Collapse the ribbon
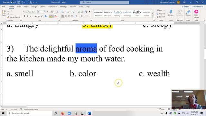 (x=204, y=21)
